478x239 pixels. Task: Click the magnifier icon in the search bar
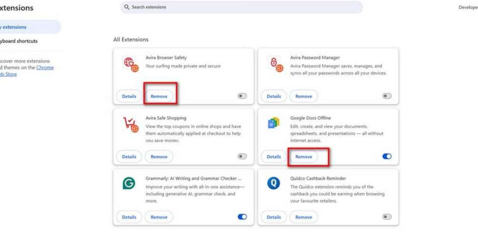pyautogui.click(x=127, y=7)
